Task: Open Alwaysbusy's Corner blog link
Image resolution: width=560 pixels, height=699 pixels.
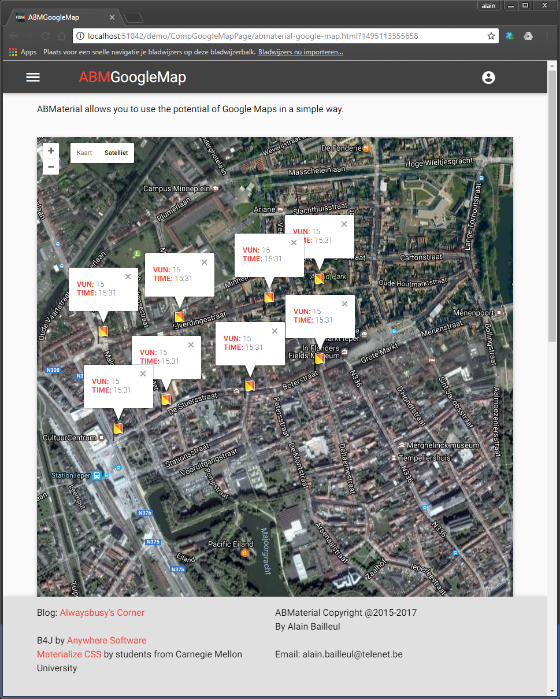Action: (102, 613)
